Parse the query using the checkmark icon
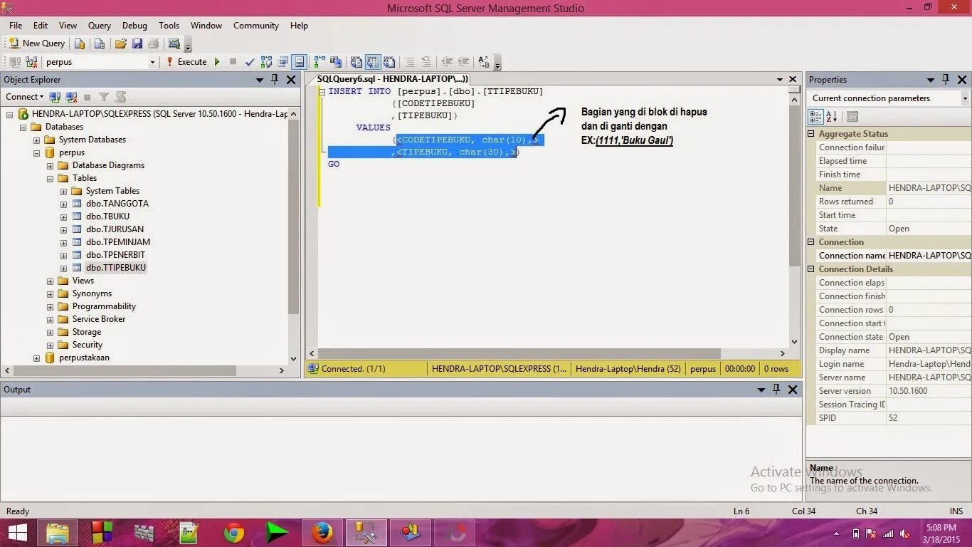The height and width of the screenshot is (547, 972). click(x=250, y=62)
